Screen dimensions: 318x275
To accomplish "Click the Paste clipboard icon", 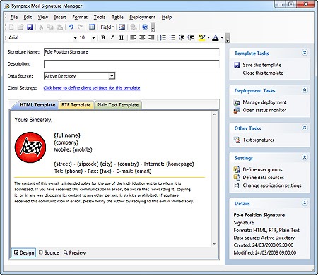I will click(x=59, y=27).
